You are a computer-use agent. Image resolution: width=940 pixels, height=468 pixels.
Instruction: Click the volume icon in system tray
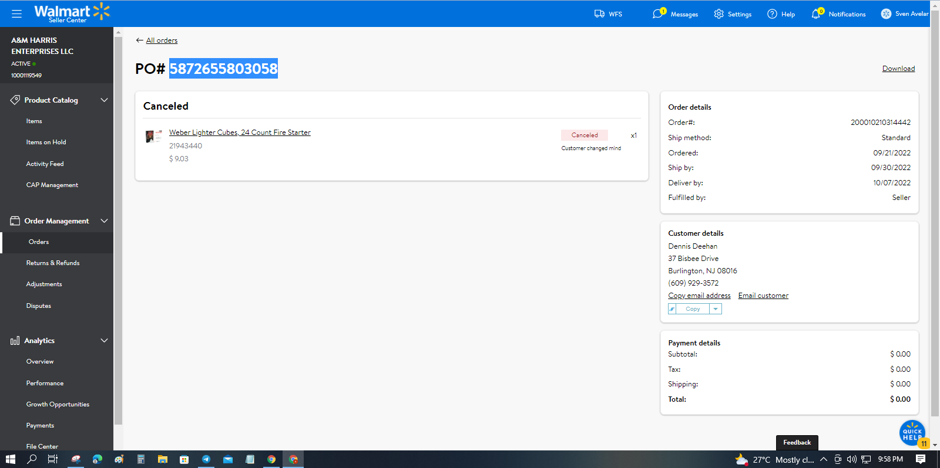tap(851, 459)
